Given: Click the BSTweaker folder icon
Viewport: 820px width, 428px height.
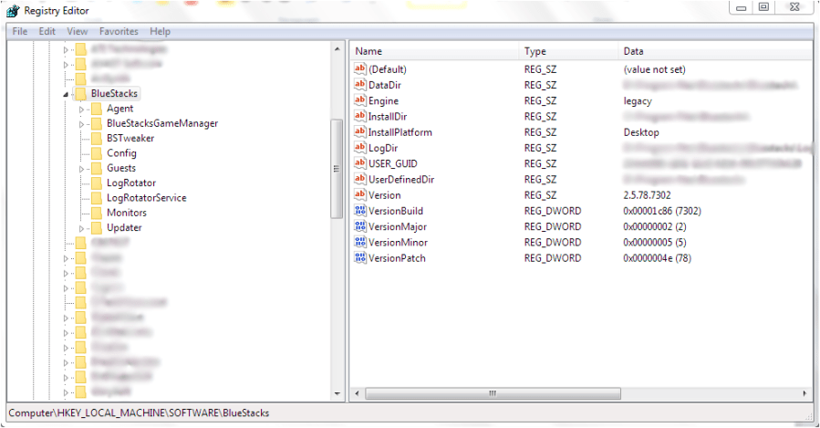Looking at the screenshot, I should (x=97, y=139).
